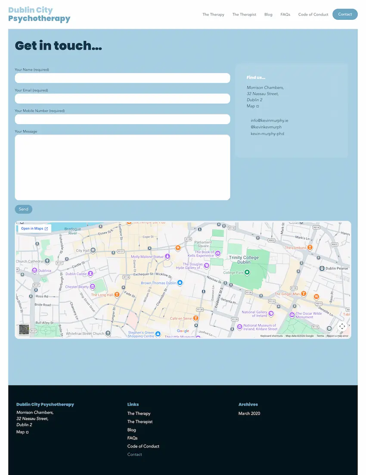The image size is (366, 475).
Task: Click the City Hall map marker
Action: click(93, 250)
